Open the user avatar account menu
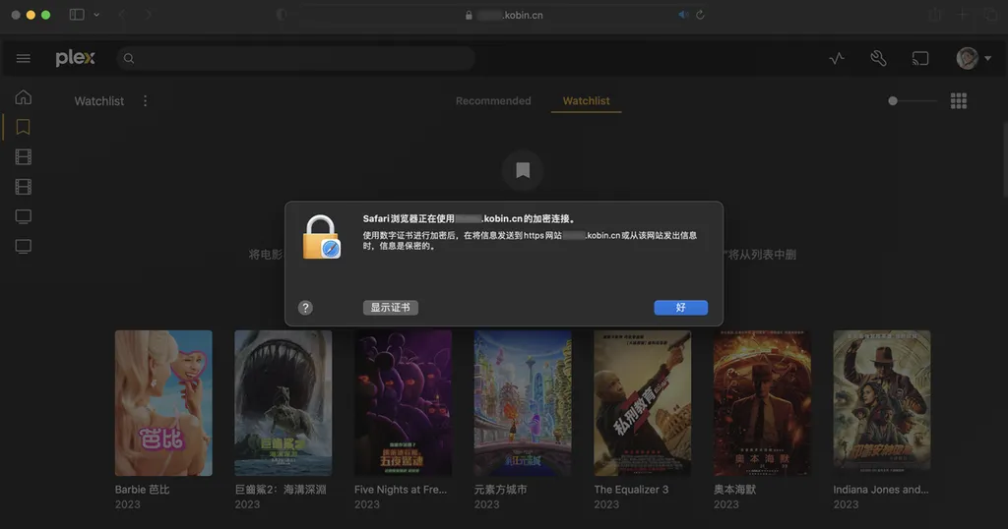The image size is (1008, 529). coord(973,58)
